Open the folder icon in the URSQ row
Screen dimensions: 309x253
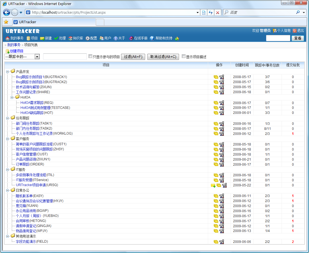tap(219, 185)
